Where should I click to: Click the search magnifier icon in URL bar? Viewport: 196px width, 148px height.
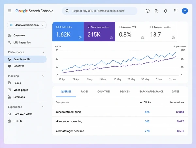67,11
